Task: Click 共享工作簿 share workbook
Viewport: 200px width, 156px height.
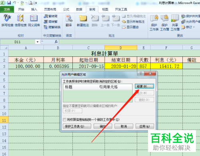Action: pos(175,23)
